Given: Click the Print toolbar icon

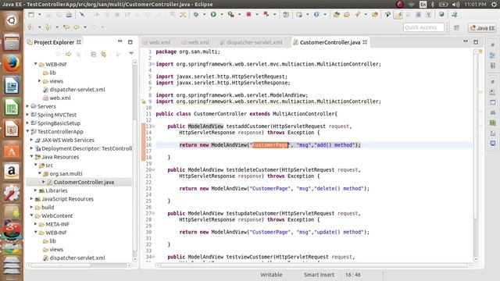Looking at the screenshot, I should tap(69, 15).
